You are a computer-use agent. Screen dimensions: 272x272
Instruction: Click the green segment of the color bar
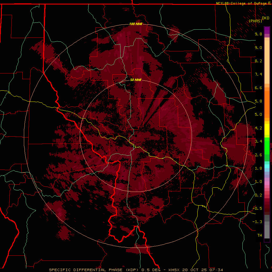[x=267, y=146]
